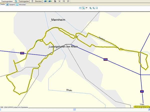The width and height of the screenshot is (150, 112).
Task: Click the delete X toolbar icon
Action: click(x=59, y=1)
